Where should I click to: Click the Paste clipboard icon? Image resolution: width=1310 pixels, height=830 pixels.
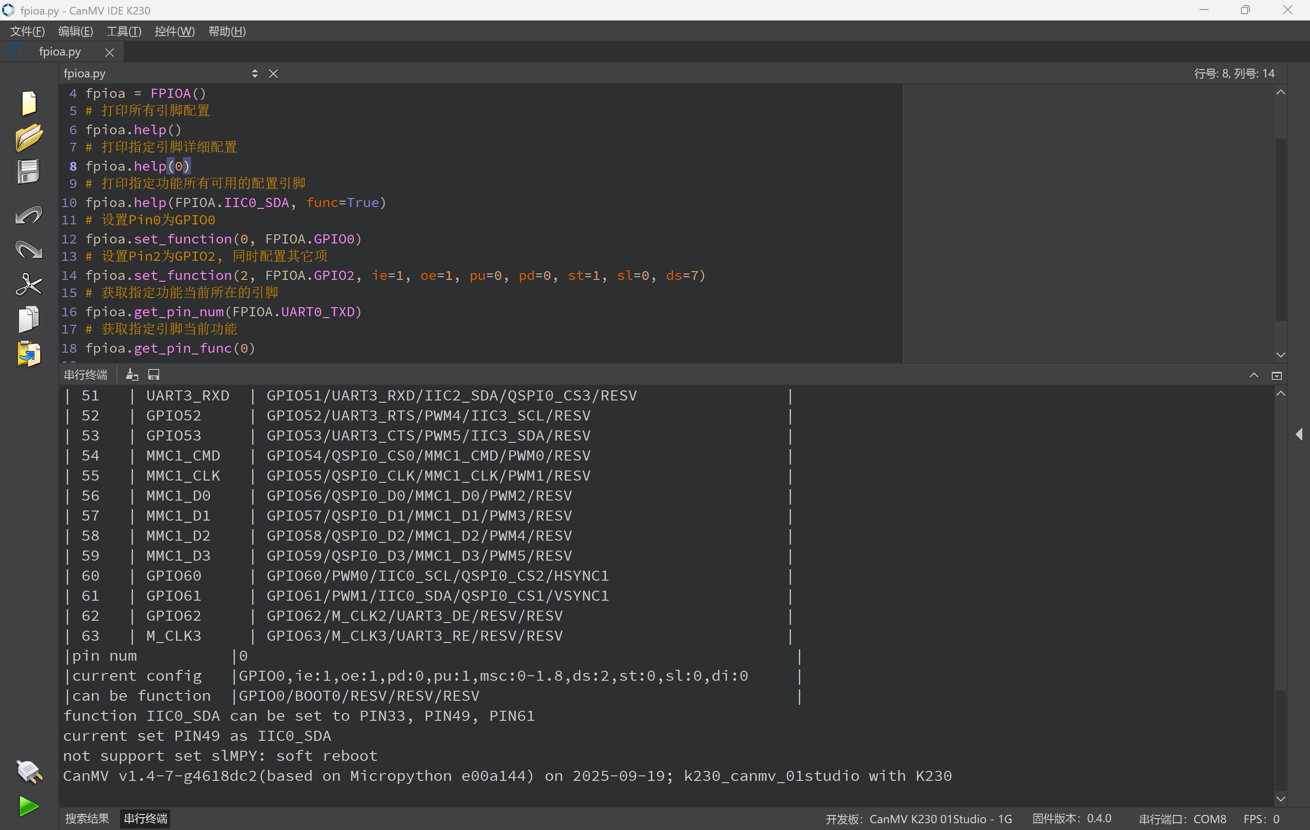[x=28, y=354]
